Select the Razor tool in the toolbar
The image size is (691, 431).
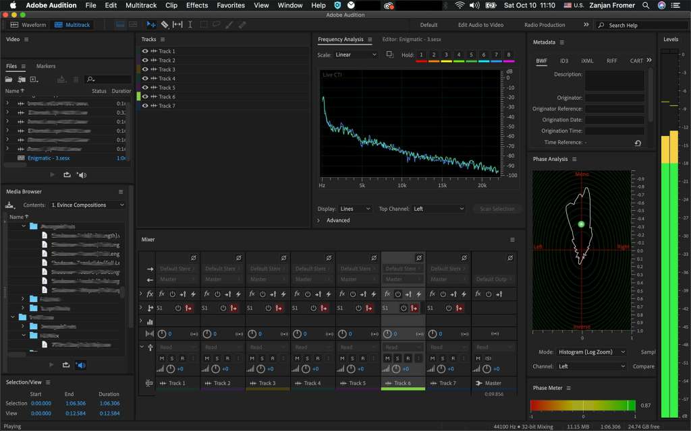pyautogui.click(x=165, y=25)
